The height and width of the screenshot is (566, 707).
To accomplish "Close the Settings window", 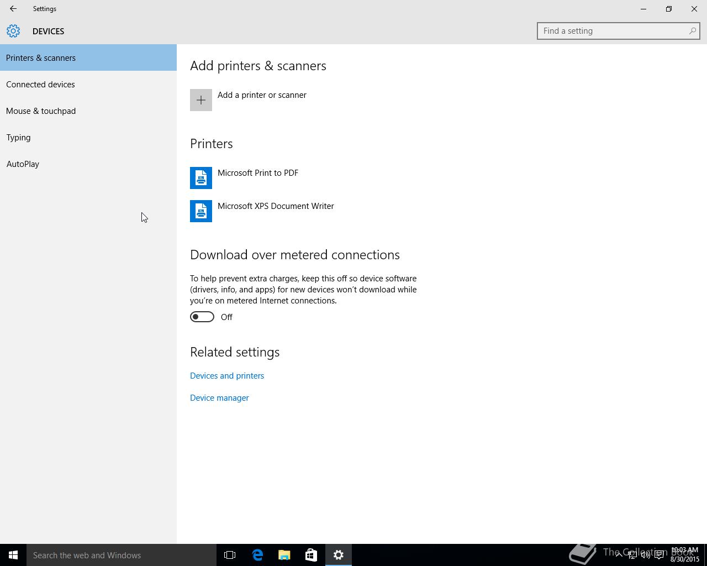I will 694,9.
